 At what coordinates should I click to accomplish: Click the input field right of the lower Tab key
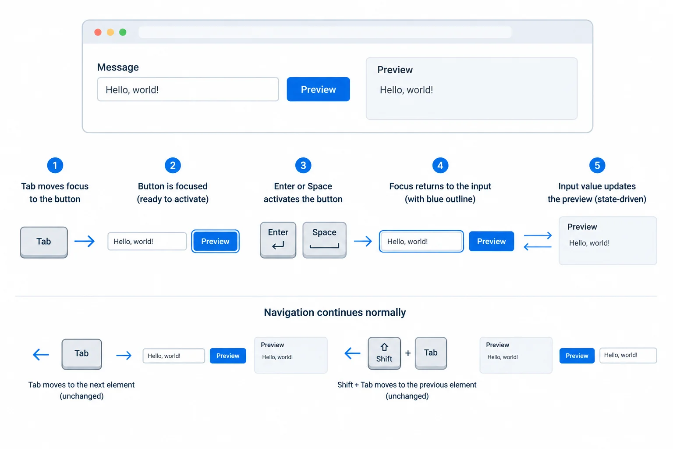tap(174, 356)
